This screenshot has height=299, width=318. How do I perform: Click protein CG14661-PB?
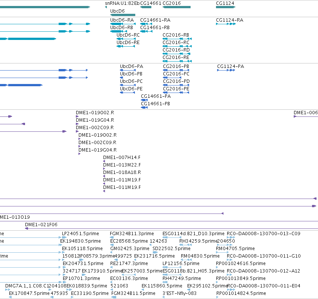pyautogui.click(x=155, y=104)
